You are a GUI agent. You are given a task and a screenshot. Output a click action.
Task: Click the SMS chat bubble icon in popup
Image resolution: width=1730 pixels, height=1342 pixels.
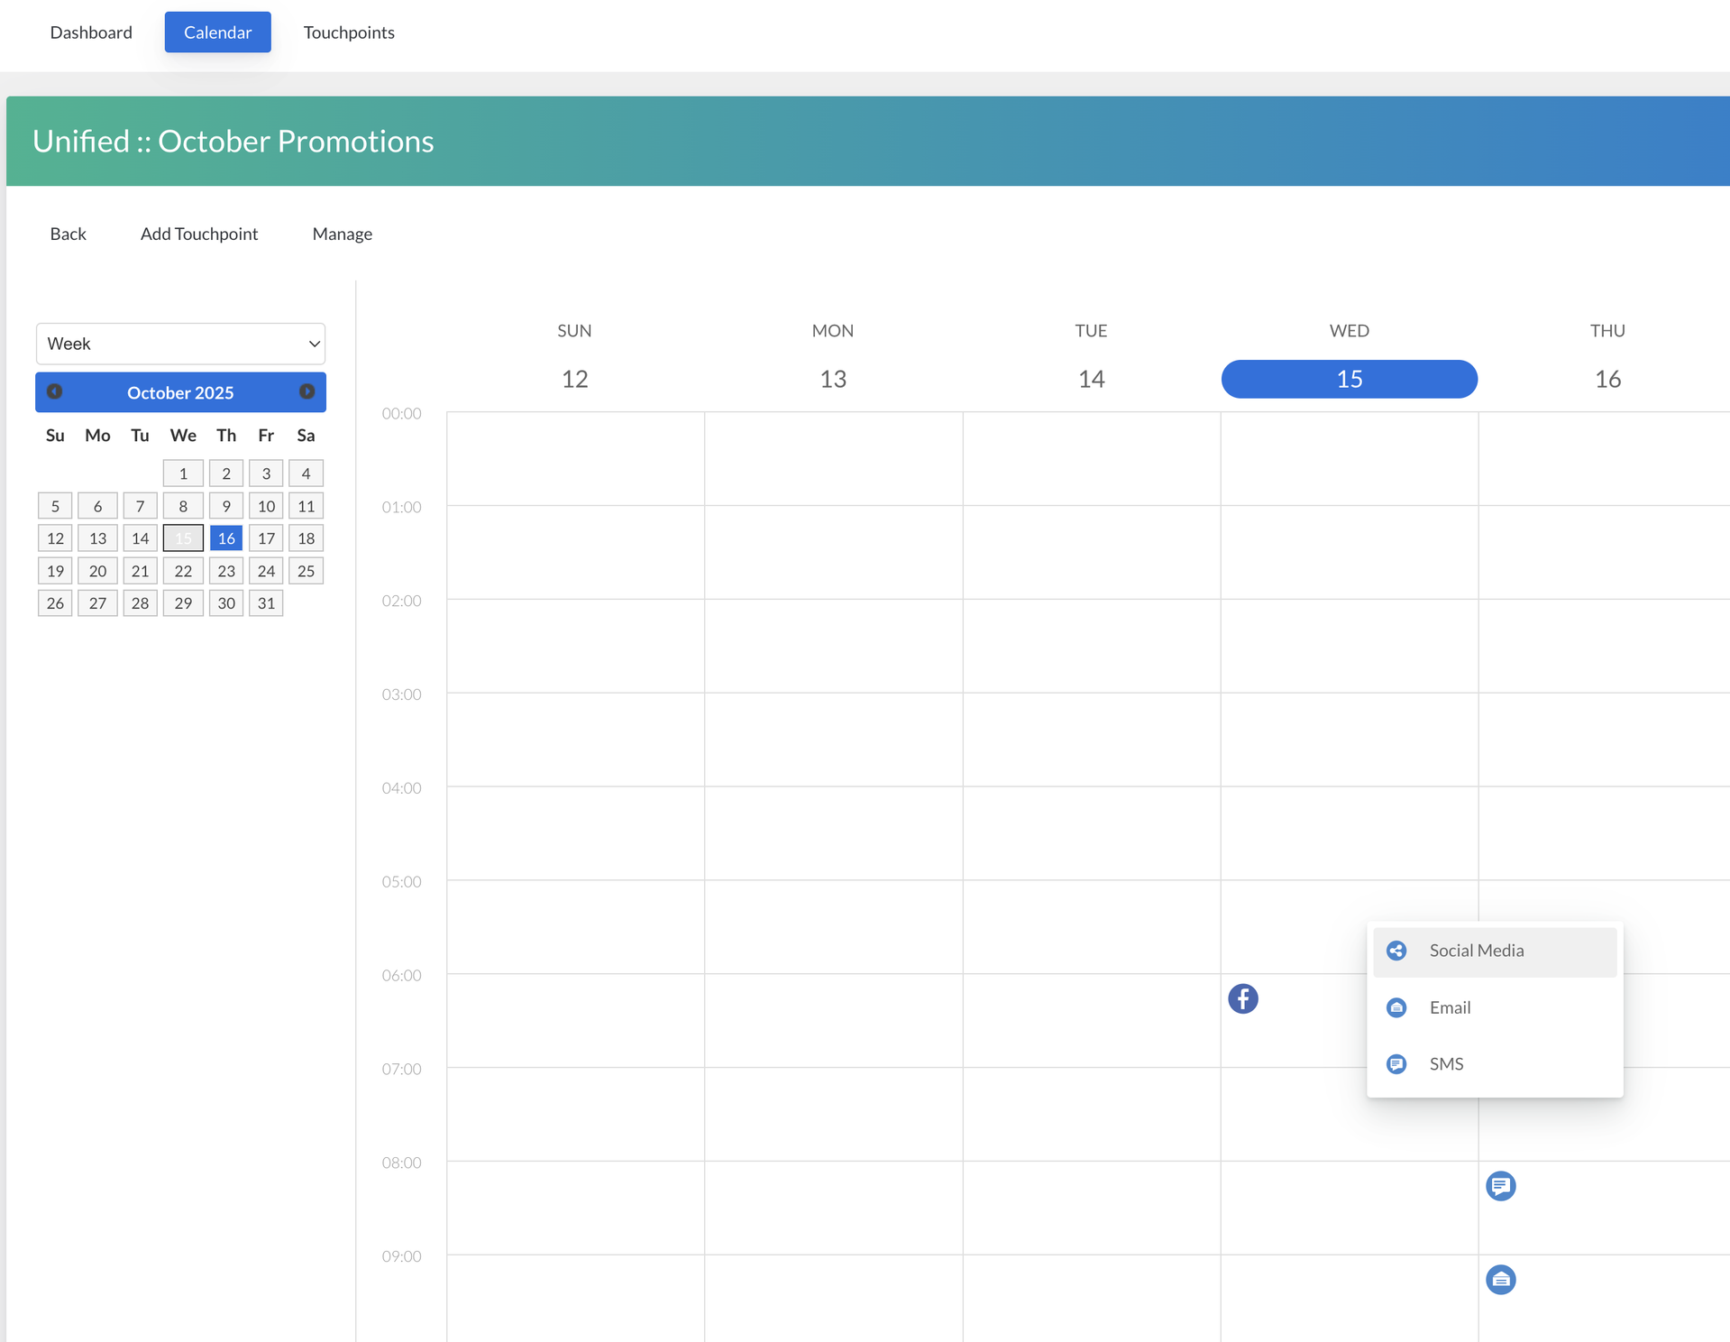coord(1396,1063)
